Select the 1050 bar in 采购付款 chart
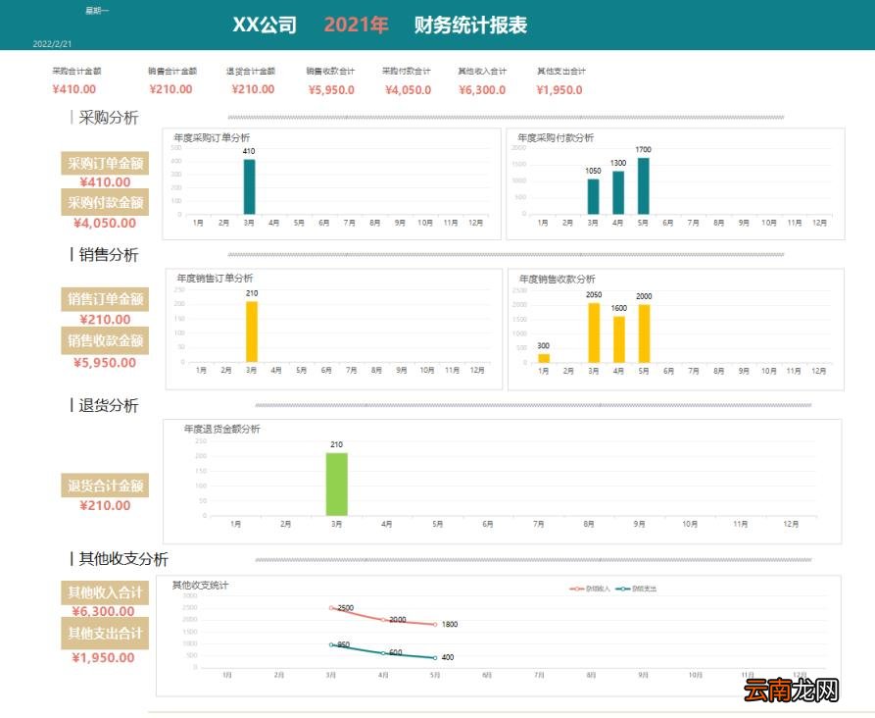 (593, 196)
